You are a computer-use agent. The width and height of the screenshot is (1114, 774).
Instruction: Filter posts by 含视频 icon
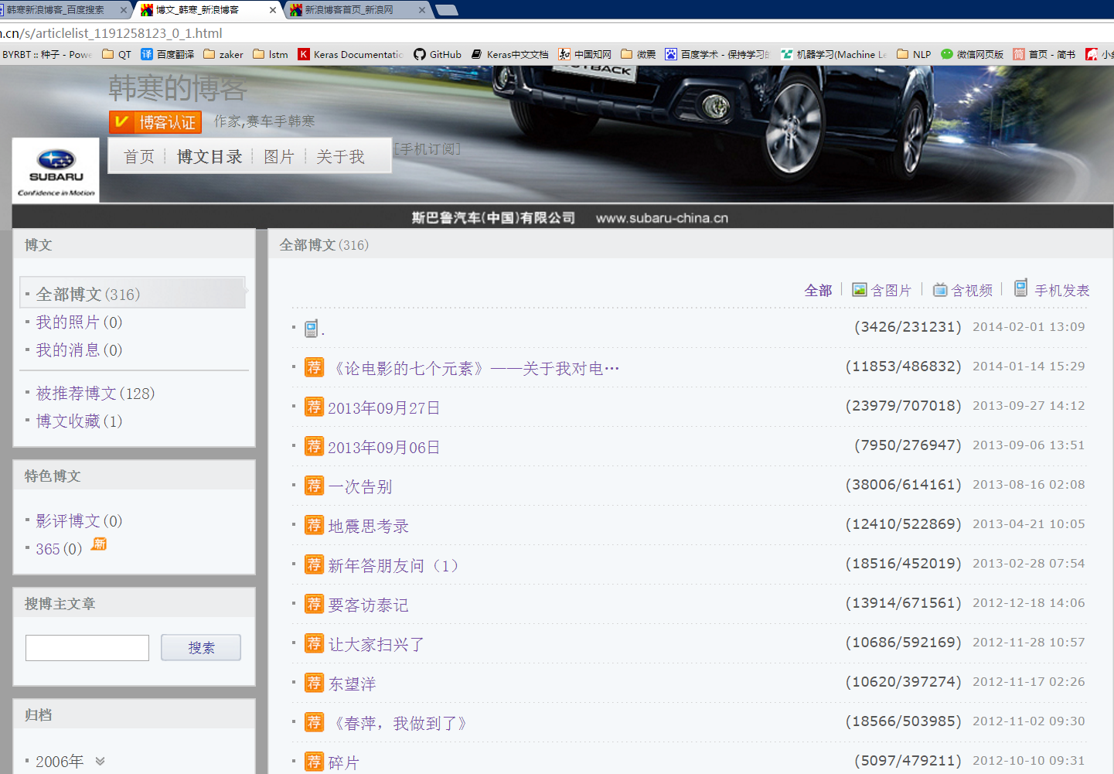coord(940,290)
